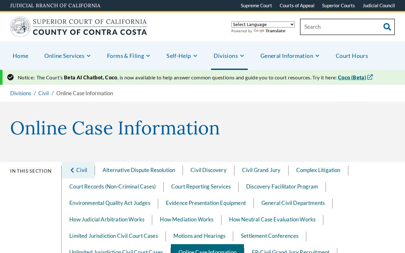Click the external link icon beside Coco (Beta)
The height and width of the screenshot is (253, 405).
(x=370, y=77)
